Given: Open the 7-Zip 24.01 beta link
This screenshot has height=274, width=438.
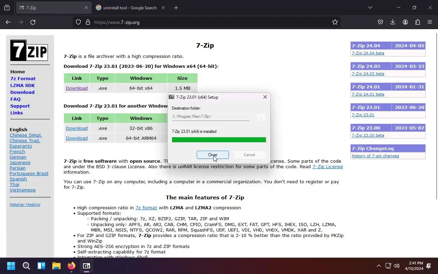Looking at the screenshot, I should (x=368, y=94).
